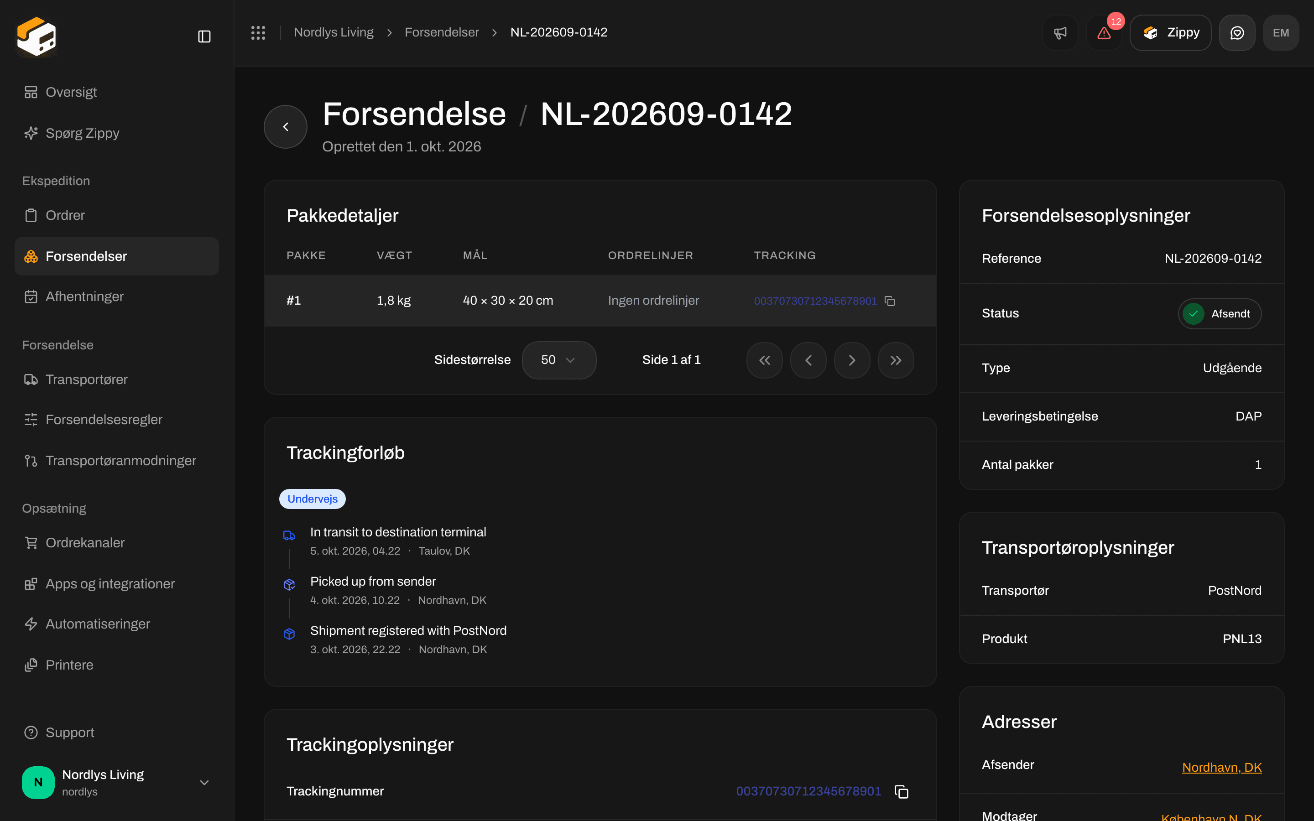Open Transportøranmodninger in the sidebar
This screenshot has width=1314, height=821.
pos(117,461)
